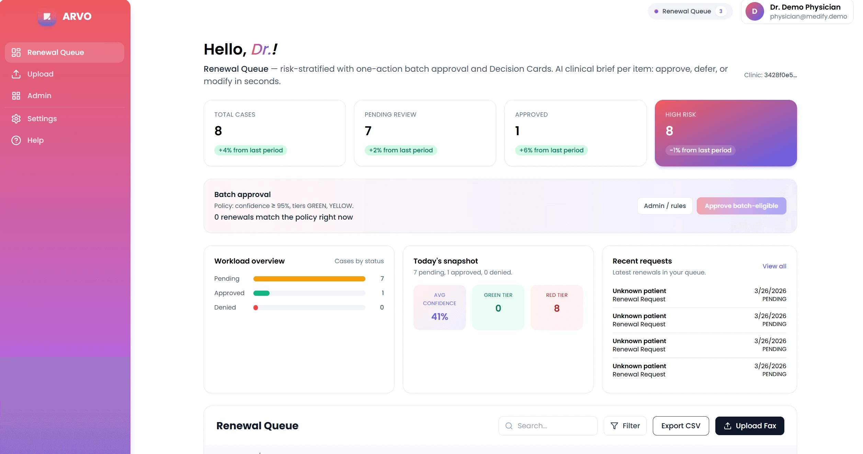Open Settings via the gear icon
Viewport: 863px width, 454px height.
pyautogui.click(x=16, y=119)
